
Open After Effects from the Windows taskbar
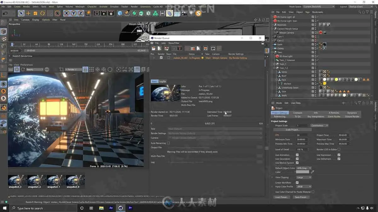tap(111, 208)
